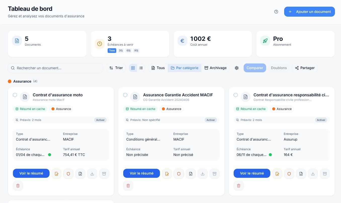Click the Comparer button

point(255,68)
